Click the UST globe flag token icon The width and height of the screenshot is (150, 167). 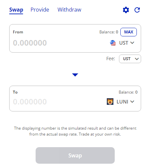pos(113,43)
